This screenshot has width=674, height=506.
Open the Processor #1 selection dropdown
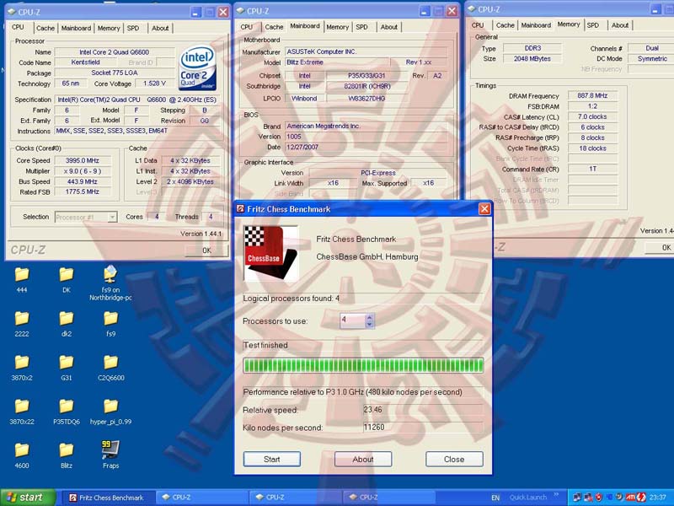point(112,218)
